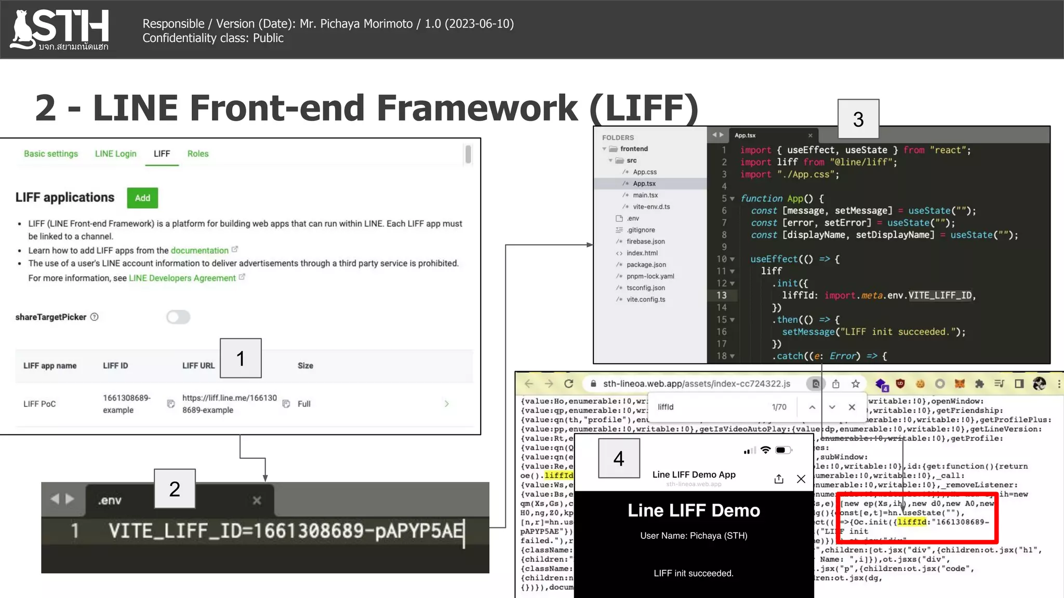Viewport: 1064px width, 598px height.
Task: Copy the LIFF ID to clipboard
Action: (171, 404)
